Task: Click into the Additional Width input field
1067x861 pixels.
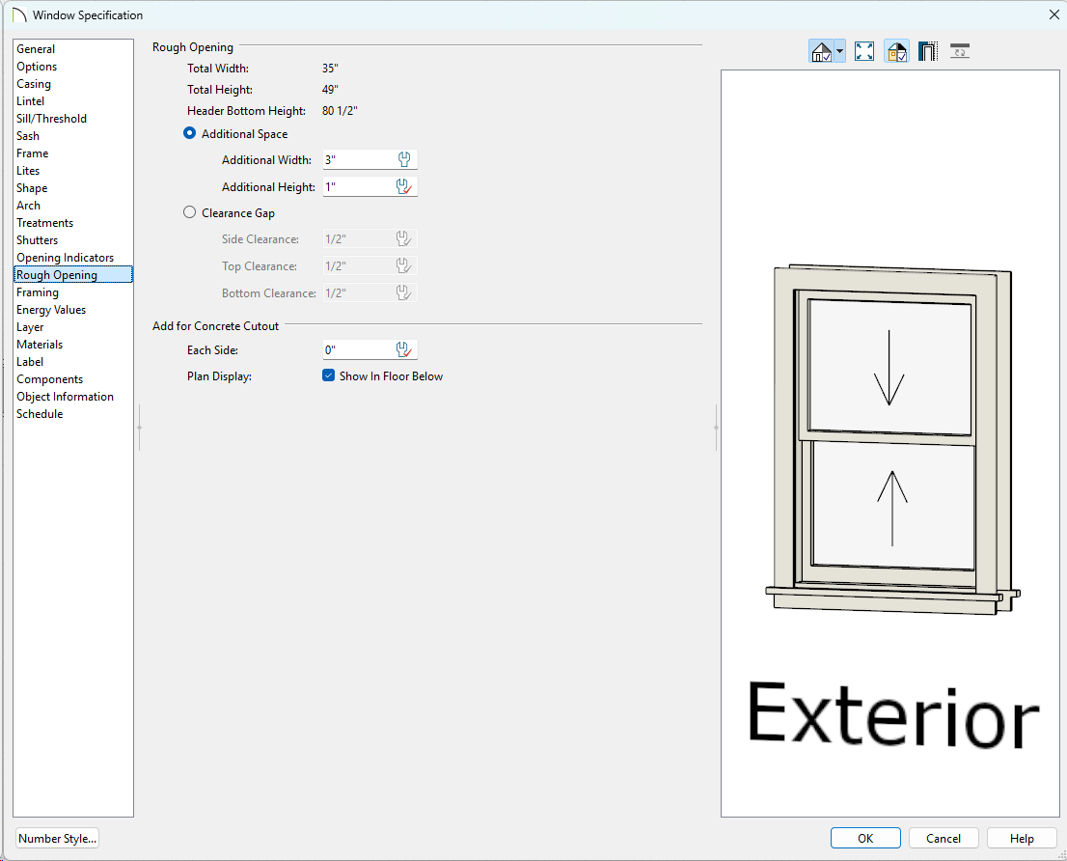Action: (357, 160)
